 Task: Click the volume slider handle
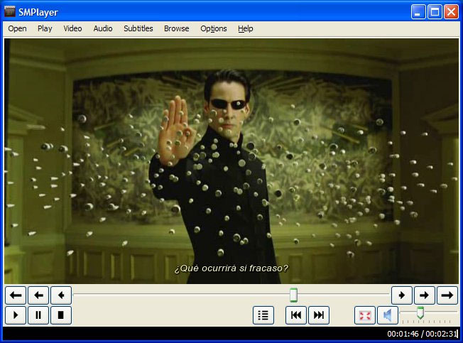point(420,312)
